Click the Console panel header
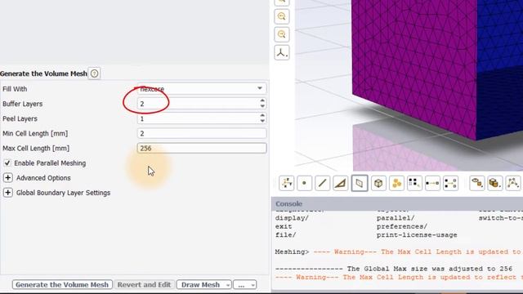This screenshot has height=294, width=523. coord(397,203)
